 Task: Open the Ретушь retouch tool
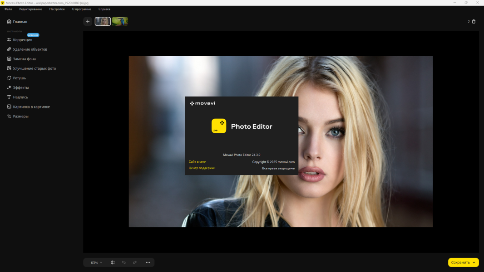pyautogui.click(x=16, y=78)
